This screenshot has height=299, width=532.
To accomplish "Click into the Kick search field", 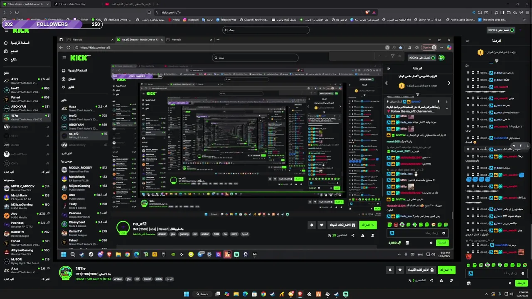I will (x=266, y=30).
